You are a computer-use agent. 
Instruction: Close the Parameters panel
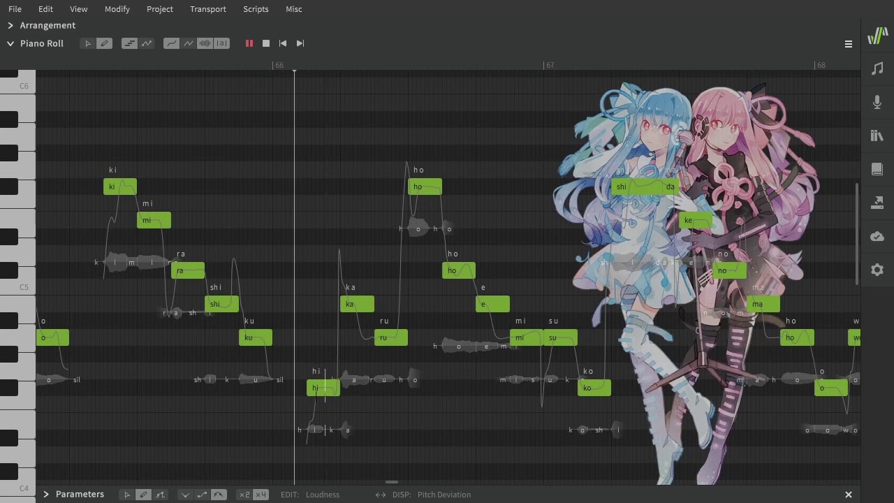point(849,495)
